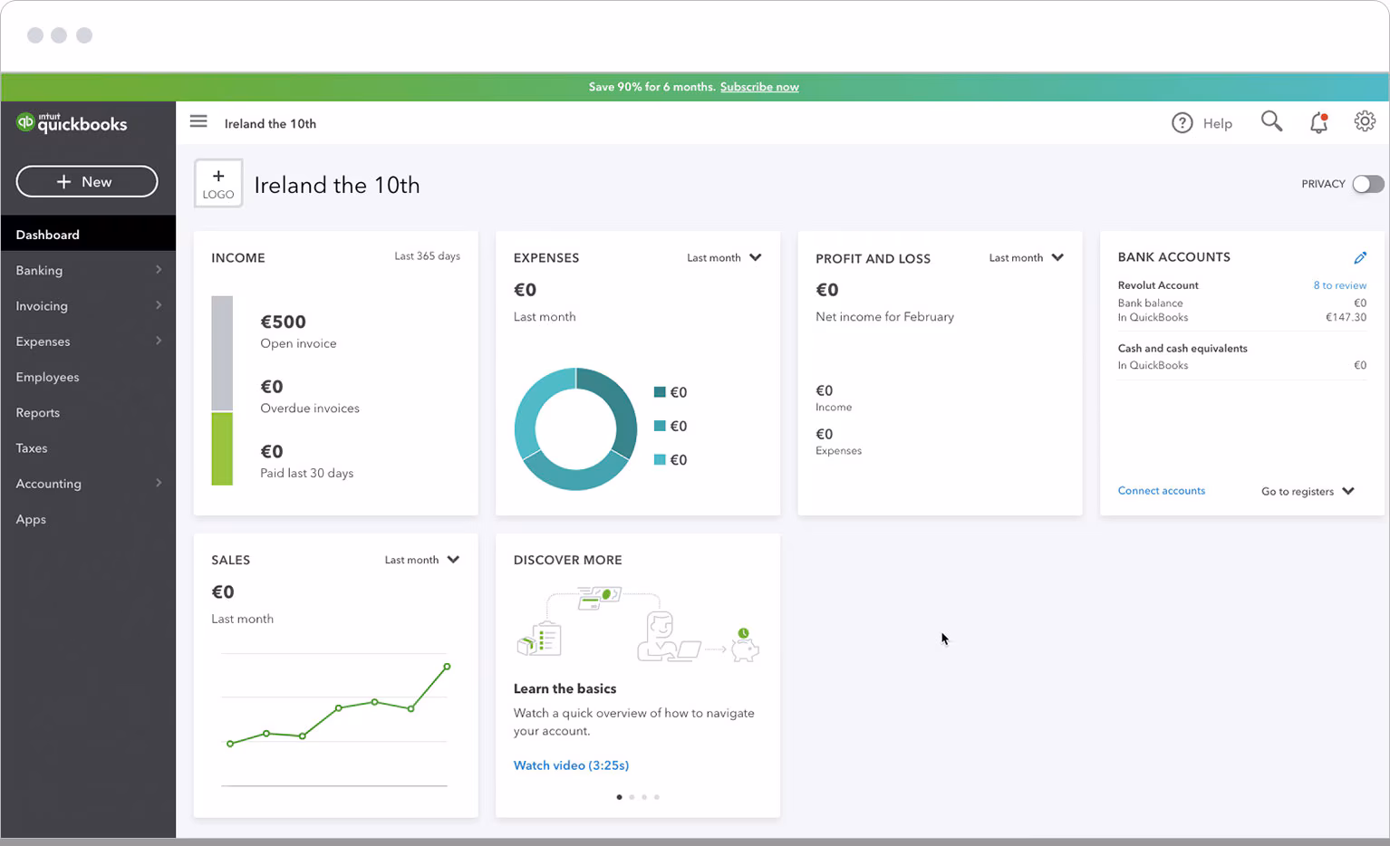
Task: Open Profit and Loss period dropdown
Action: (1026, 258)
